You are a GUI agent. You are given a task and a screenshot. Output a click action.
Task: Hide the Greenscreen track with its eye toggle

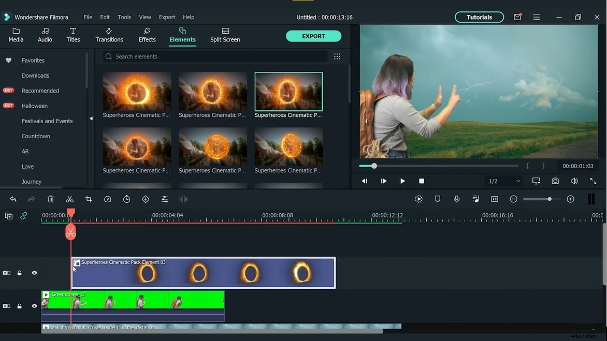tap(34, 306)
